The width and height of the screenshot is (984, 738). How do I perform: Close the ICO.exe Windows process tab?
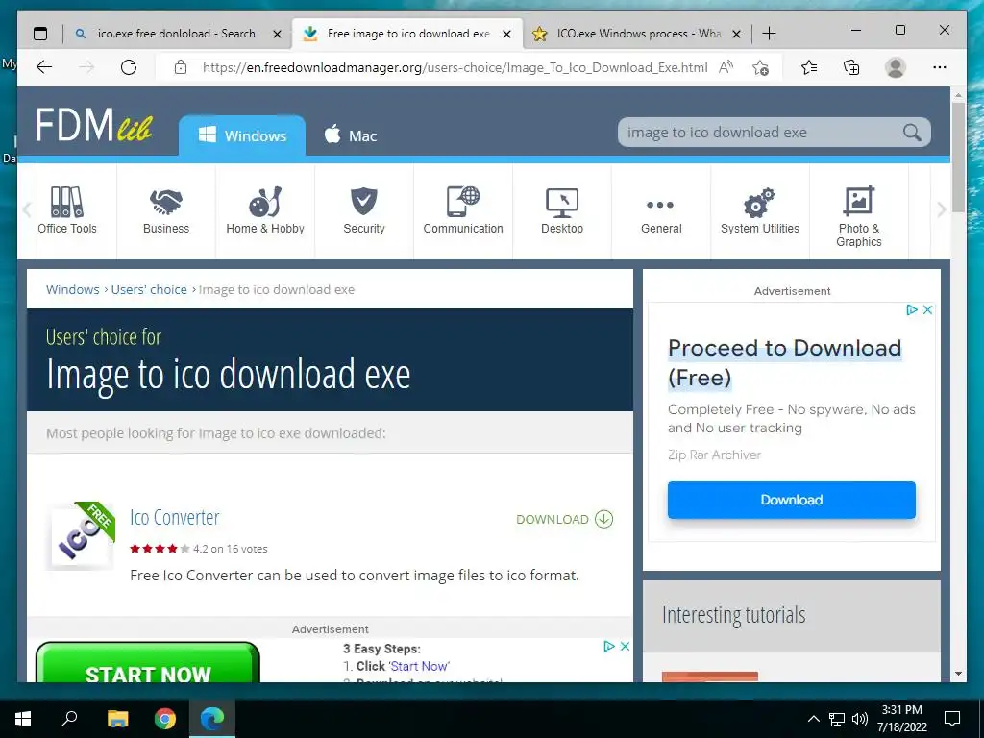coord(737,34)
